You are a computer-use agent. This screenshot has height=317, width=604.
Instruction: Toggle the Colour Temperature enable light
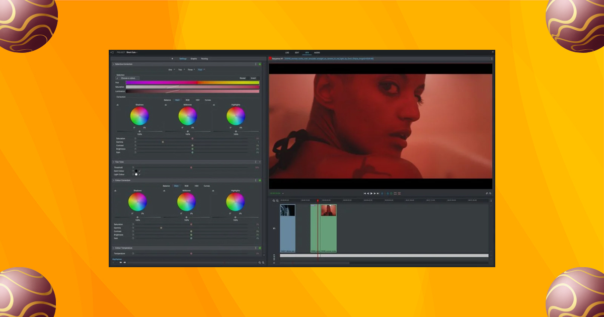click(x=260, y=248)
